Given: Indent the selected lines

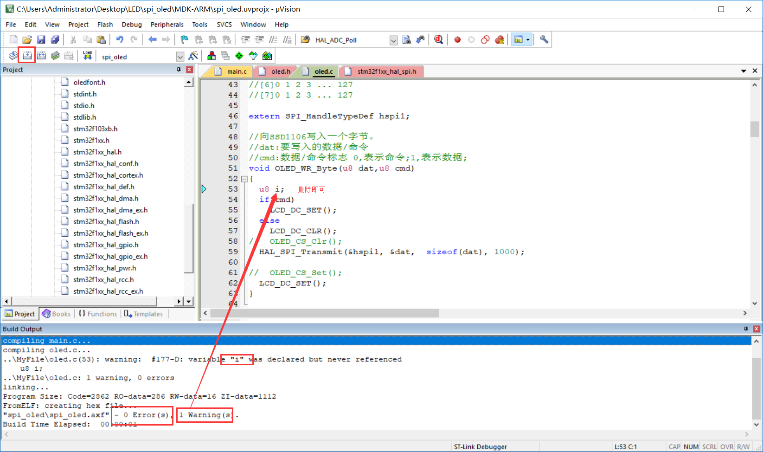Looking at the screenshot, I should tap(245, 40).
